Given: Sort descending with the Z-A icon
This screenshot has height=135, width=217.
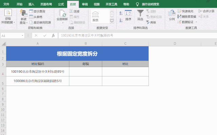Looking at the screenshot, I should [x=121, y=20].
